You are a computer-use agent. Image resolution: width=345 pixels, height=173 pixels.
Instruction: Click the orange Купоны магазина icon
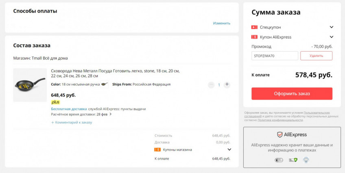(157, 149)
